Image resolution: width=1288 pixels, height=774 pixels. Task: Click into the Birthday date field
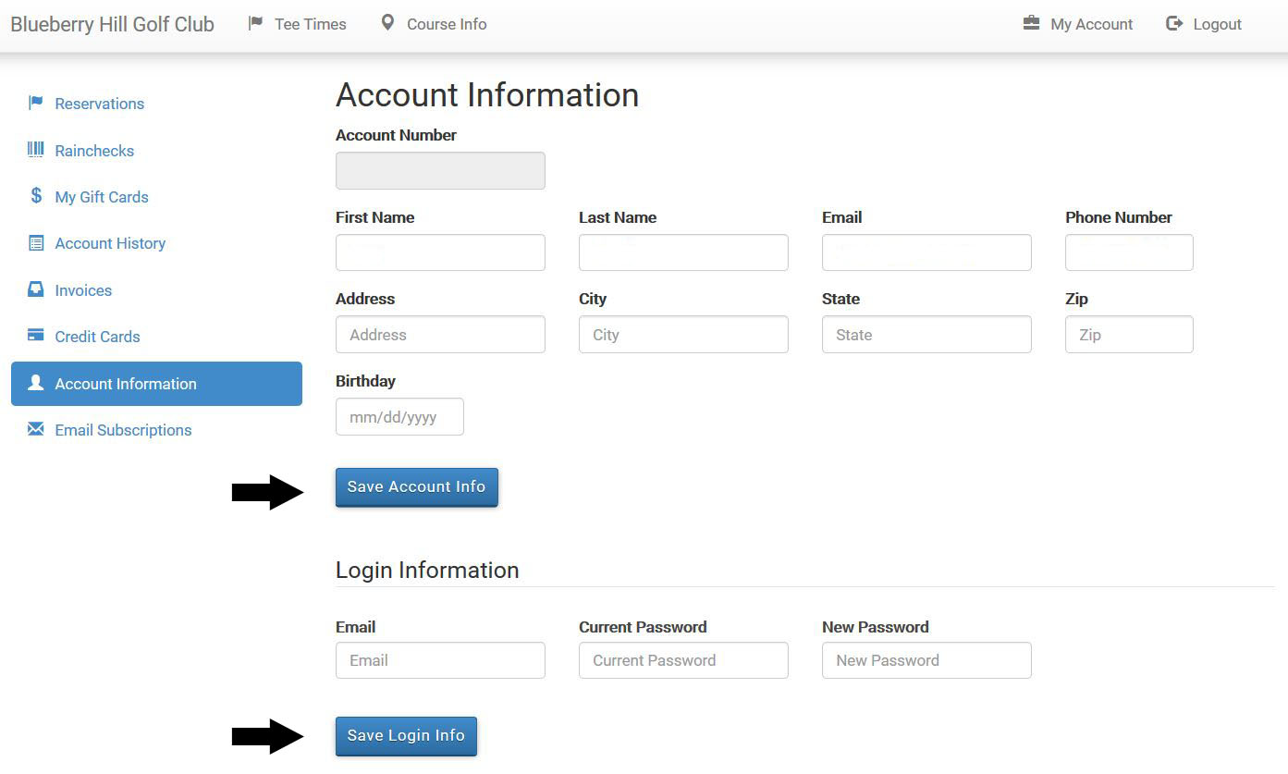[x=399, y=417]
